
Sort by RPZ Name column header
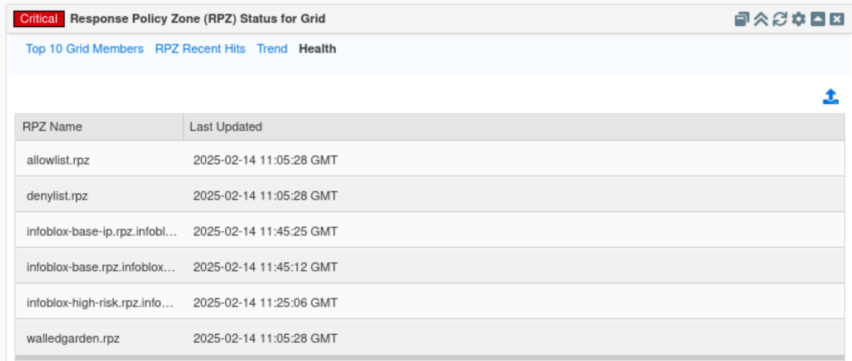[52, 127]
